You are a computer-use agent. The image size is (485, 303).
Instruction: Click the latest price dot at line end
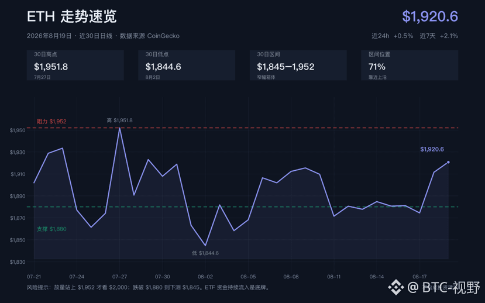(x=448, y=163)
